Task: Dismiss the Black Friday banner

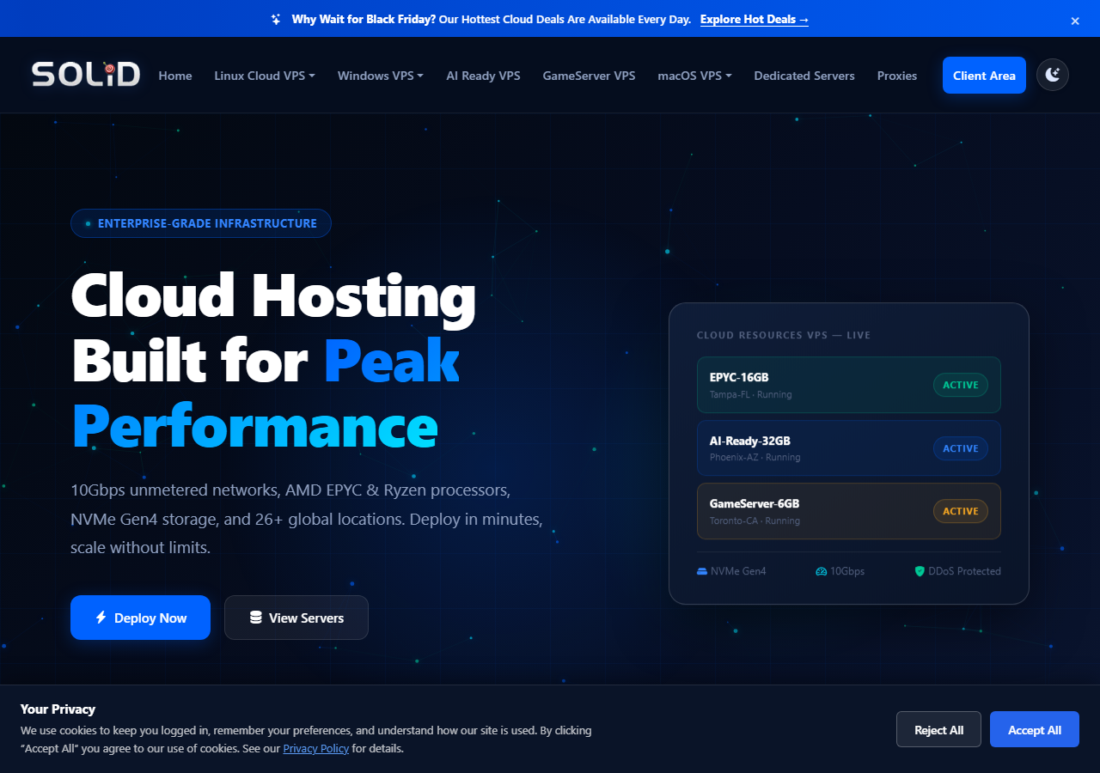Action: 1075,21
